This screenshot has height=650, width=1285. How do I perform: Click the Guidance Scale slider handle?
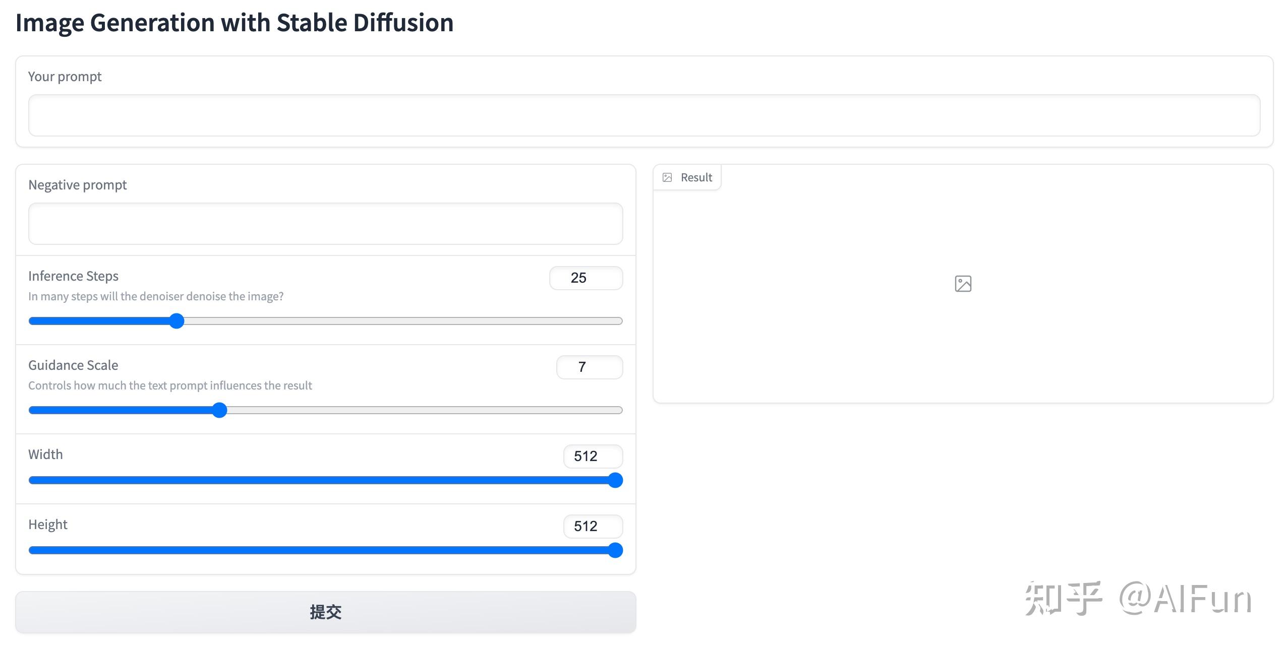click(x=219, y=410)
